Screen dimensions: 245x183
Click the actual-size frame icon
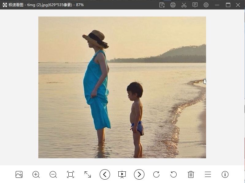71,174
